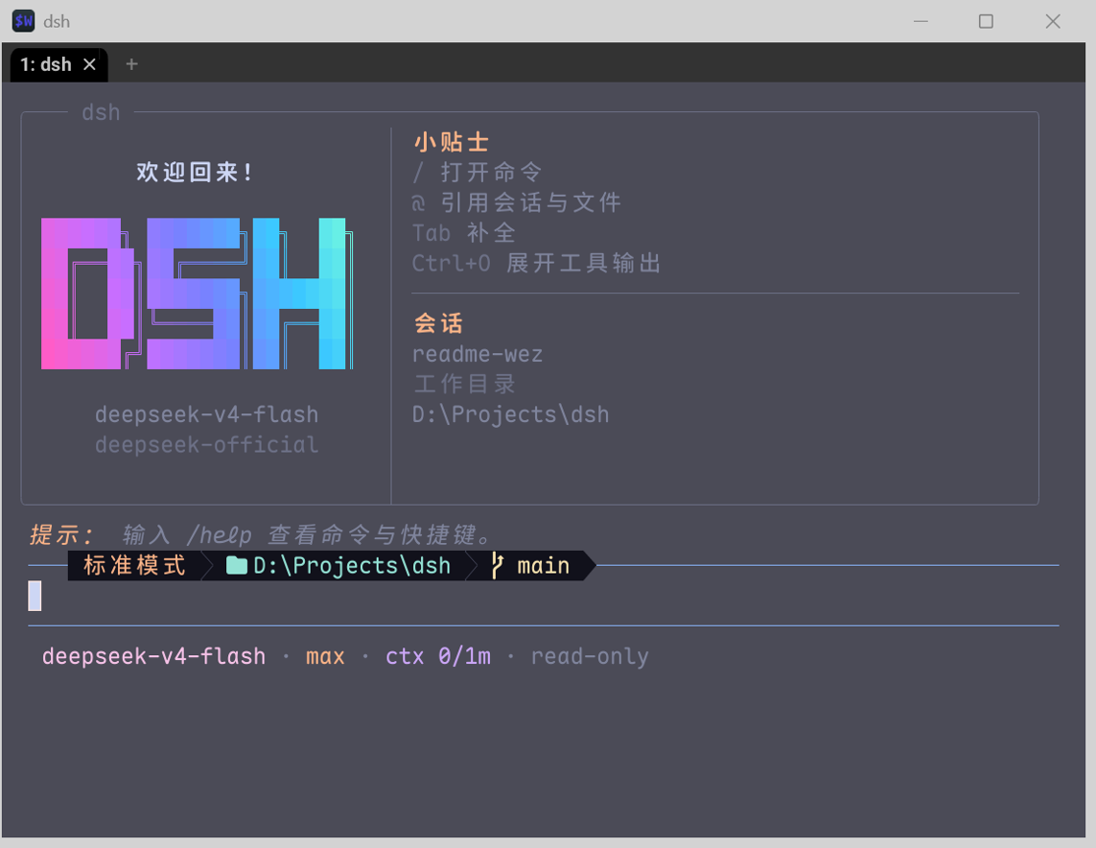Click deepseek-v4-flash under the logo
This screenshot has width=1096, height=848.
point(207,414)
